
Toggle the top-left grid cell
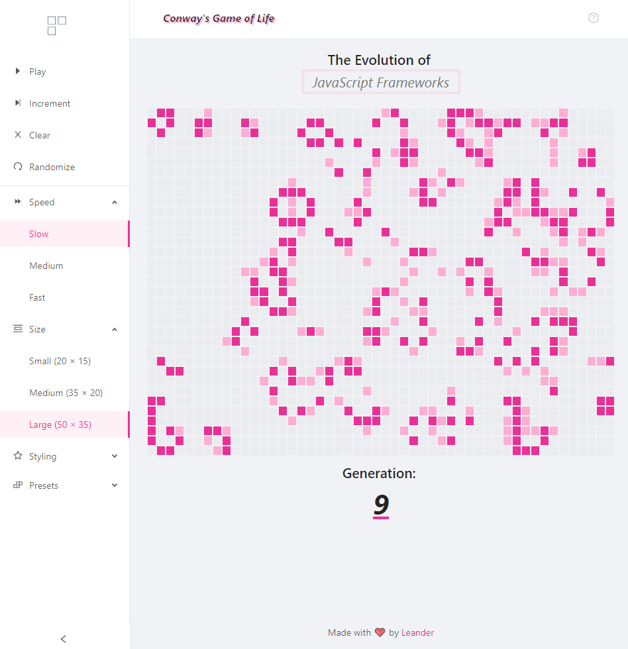pyautogui.click(x=152, y=113)
